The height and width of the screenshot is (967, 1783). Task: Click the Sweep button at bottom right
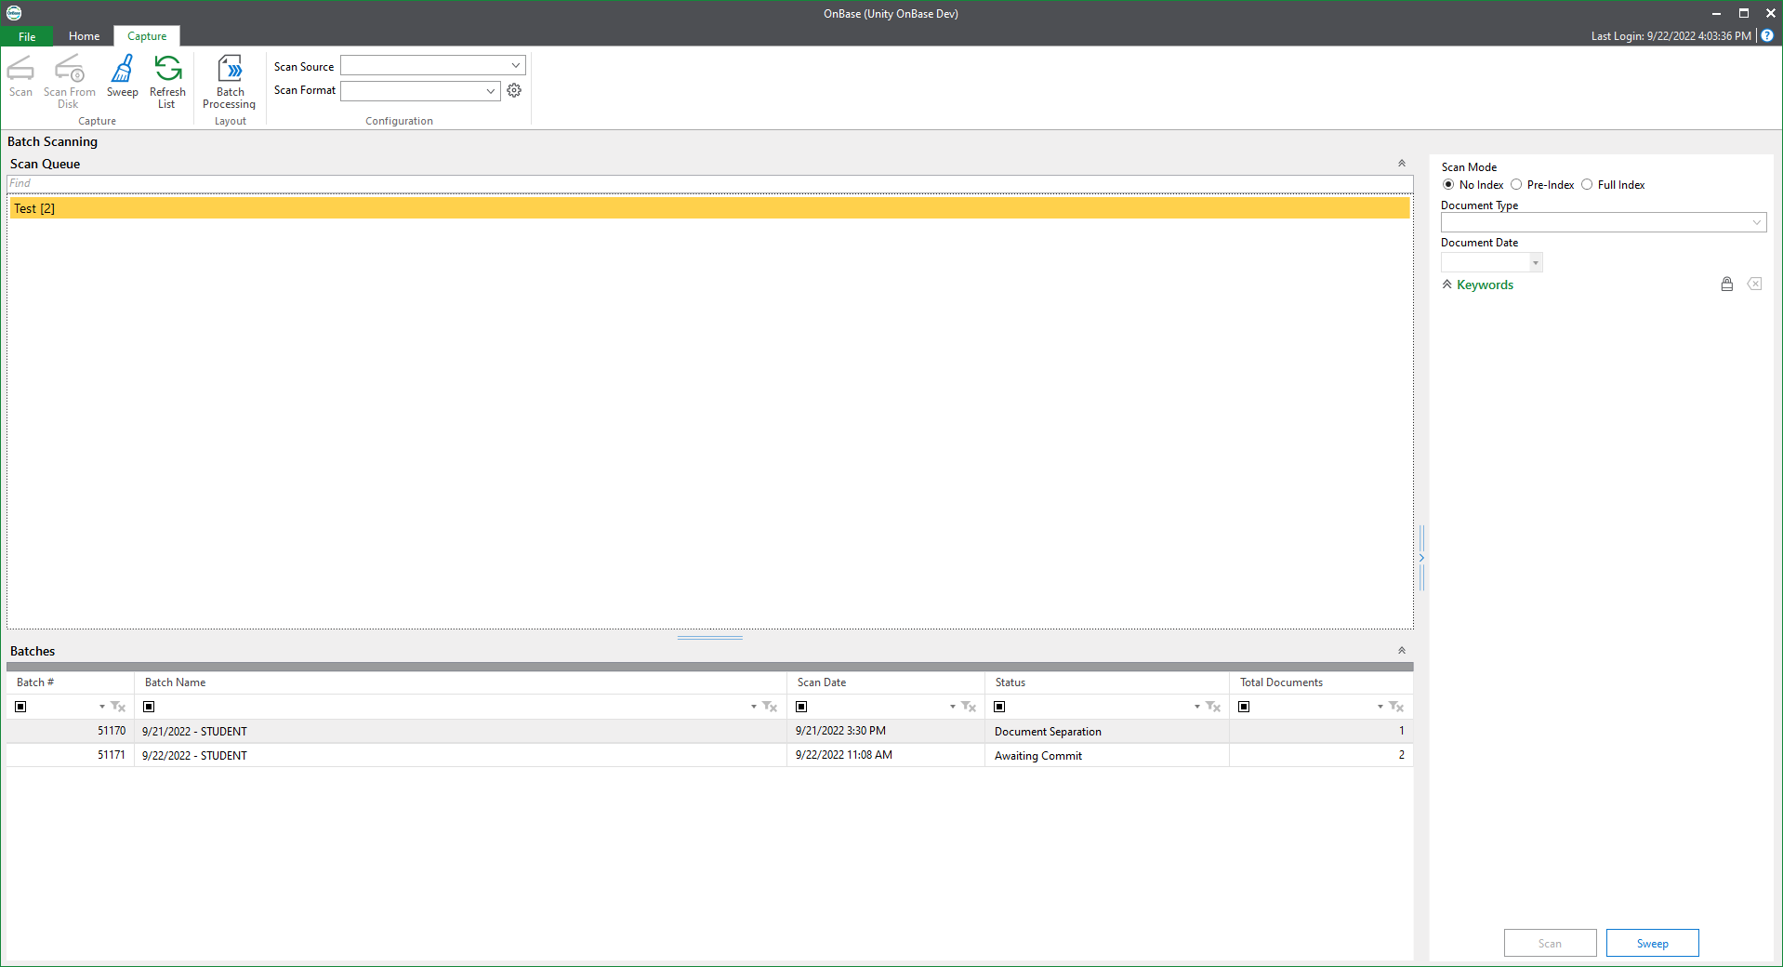pos(1651,942)
